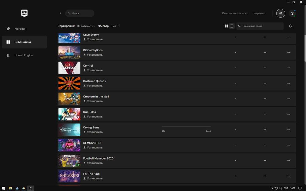Open the Cris Tales three-dot menu

click(289, 114)
